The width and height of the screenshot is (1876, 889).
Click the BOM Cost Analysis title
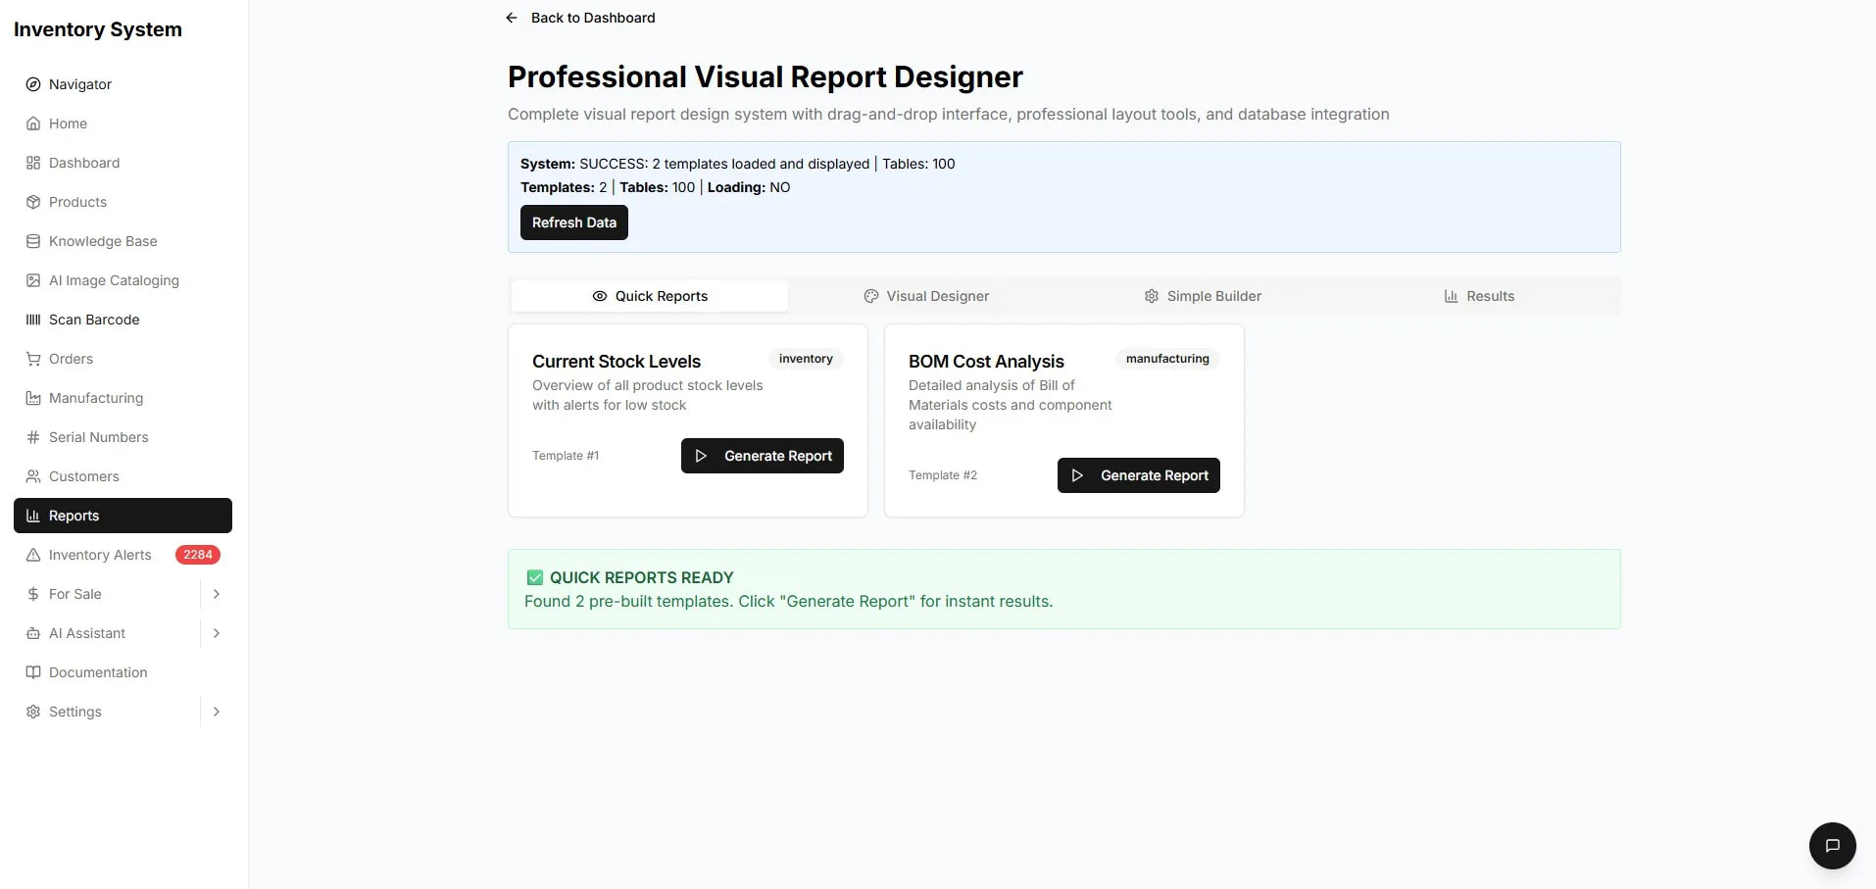pos(986,362)
